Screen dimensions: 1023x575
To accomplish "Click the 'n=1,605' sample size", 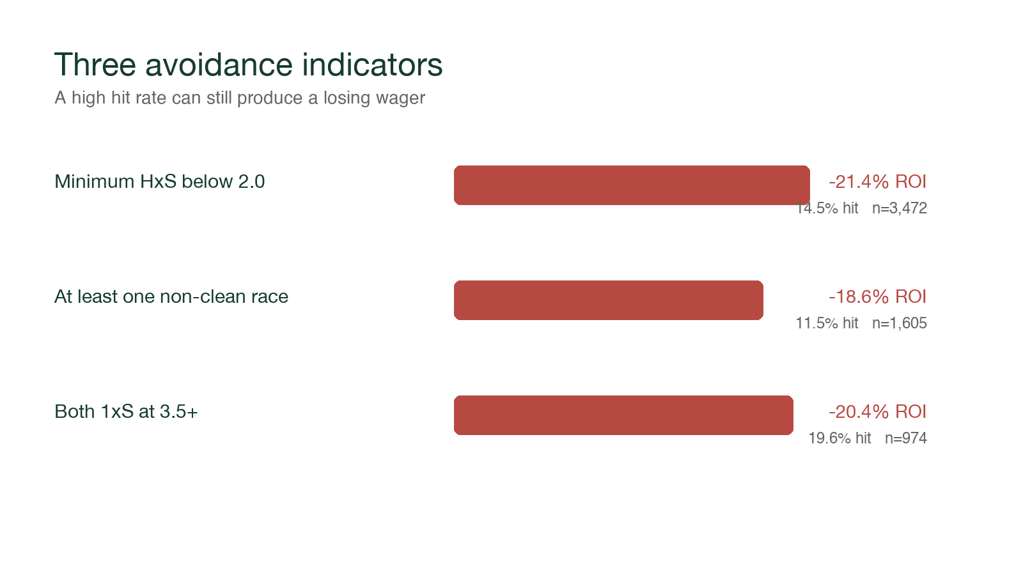I will click(900, 323).
